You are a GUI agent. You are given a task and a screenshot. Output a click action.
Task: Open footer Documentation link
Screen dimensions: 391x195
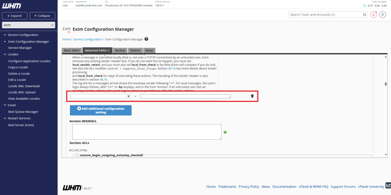(x=284, y=187)
